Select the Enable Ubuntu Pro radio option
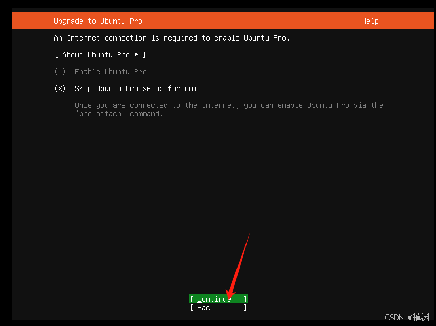Screen dimensions: 436x326 (x=100, y=72)
